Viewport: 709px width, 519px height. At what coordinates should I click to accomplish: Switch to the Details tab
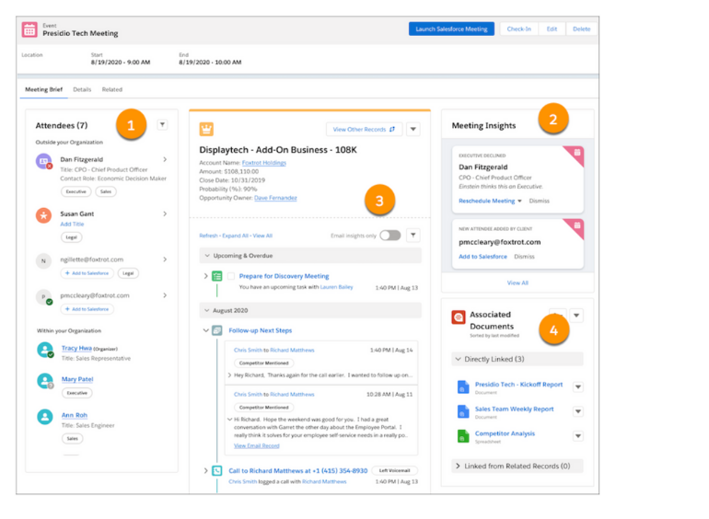pyautogui.click(x=82, y=89)
